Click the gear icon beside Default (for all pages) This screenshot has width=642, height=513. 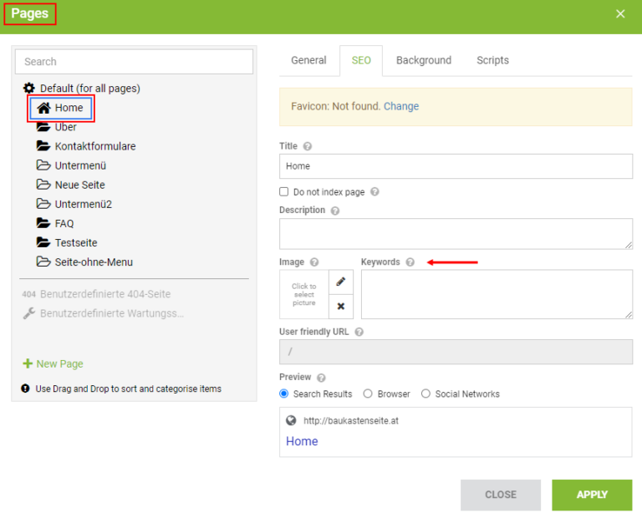pos(29,88)
